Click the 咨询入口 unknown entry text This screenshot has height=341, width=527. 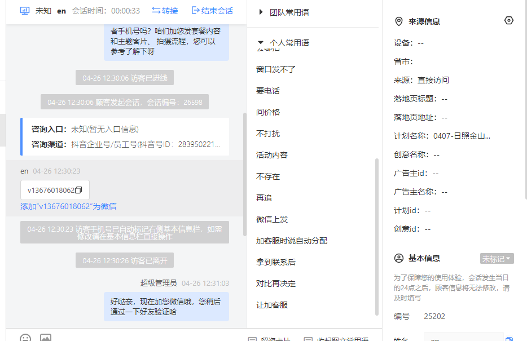105,129
